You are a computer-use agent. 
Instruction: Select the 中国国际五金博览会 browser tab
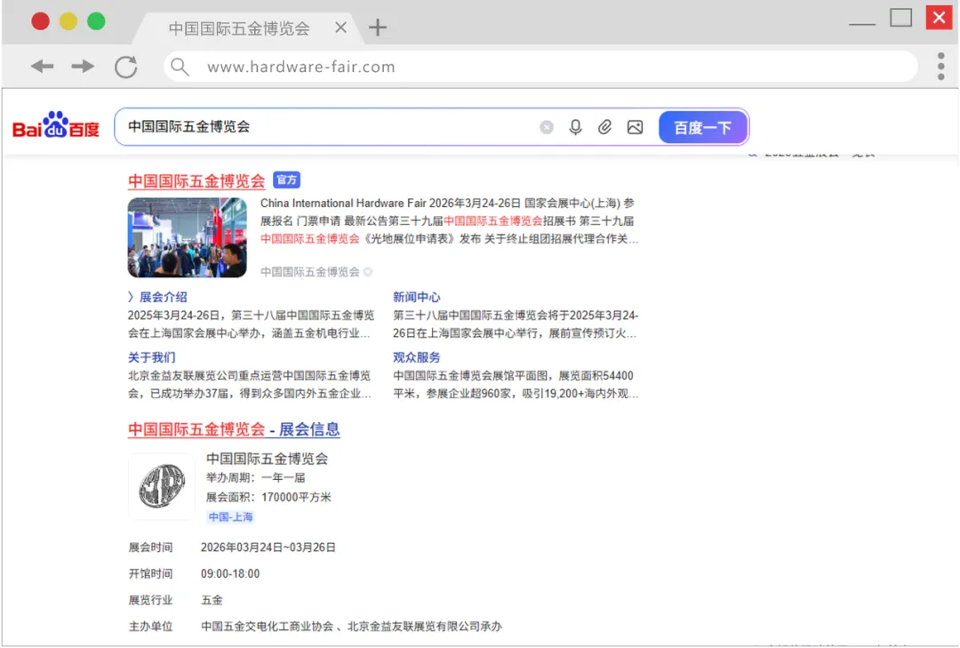click(238, 28)
